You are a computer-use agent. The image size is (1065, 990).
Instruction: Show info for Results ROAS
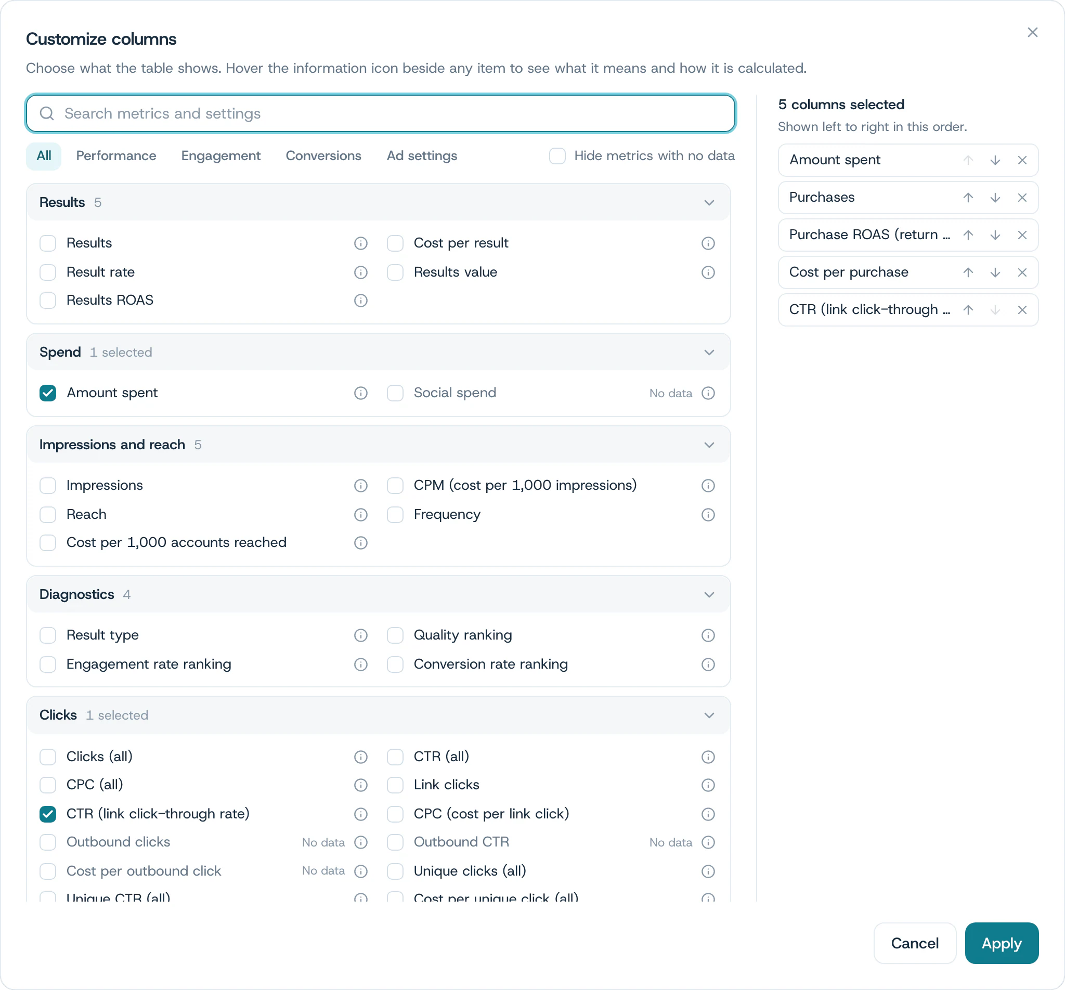click(x=360, y=301)
